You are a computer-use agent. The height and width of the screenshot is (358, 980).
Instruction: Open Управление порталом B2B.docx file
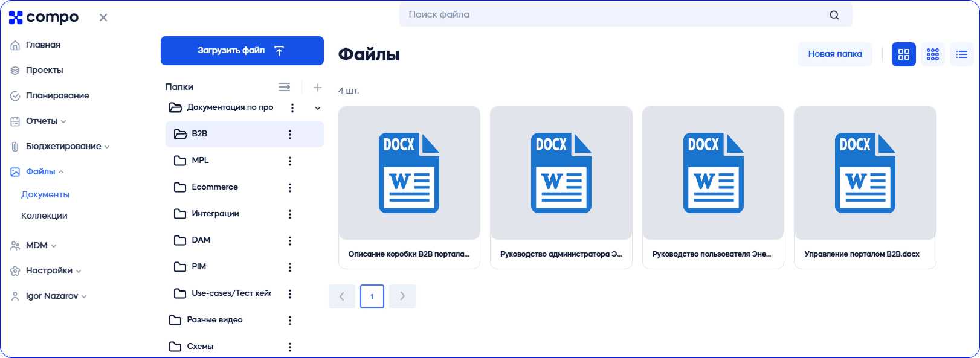click(x=865, y=187)
